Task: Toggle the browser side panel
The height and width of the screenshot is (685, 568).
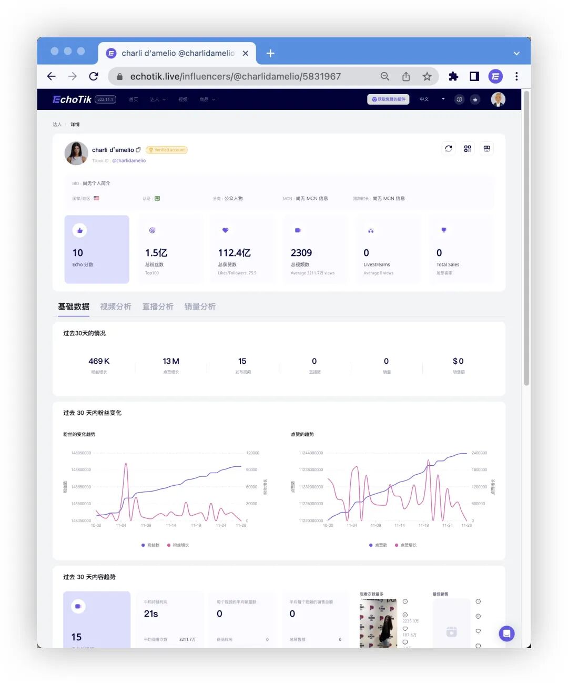Action: coord(474,76)
